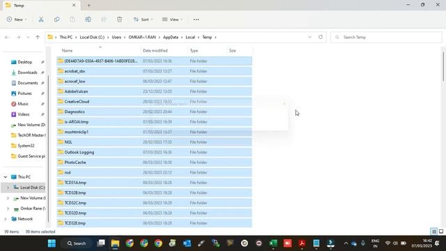The width and height of the screenshot is (446, 251).
Task: Open Downloads in quick access
Action: 27,73
